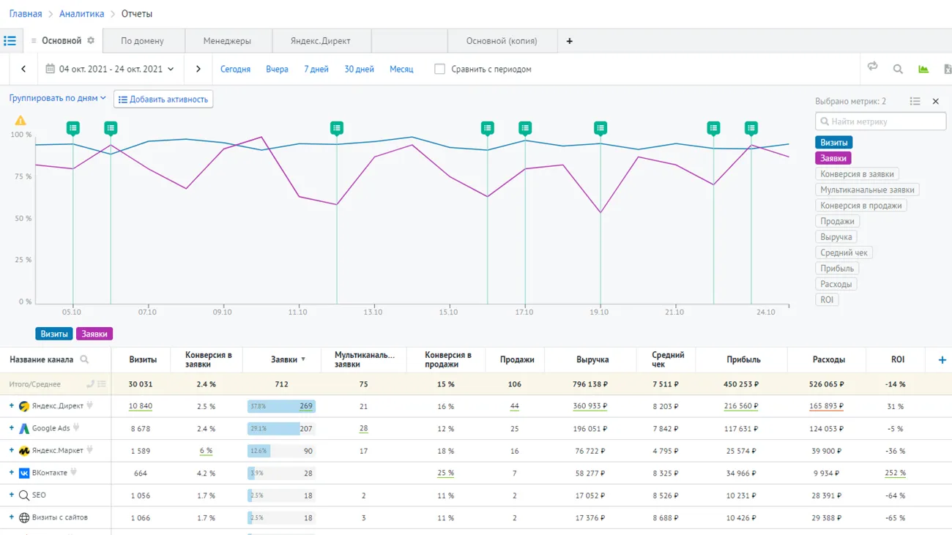Image resolution: width=952 pixels, height=535 pixels.
Task: Click the yellow warning triangle icon
Action: pos(21,121)
